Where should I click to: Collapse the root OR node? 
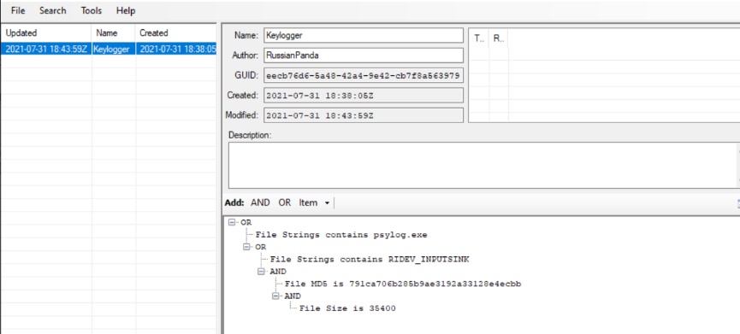(231, 222)
